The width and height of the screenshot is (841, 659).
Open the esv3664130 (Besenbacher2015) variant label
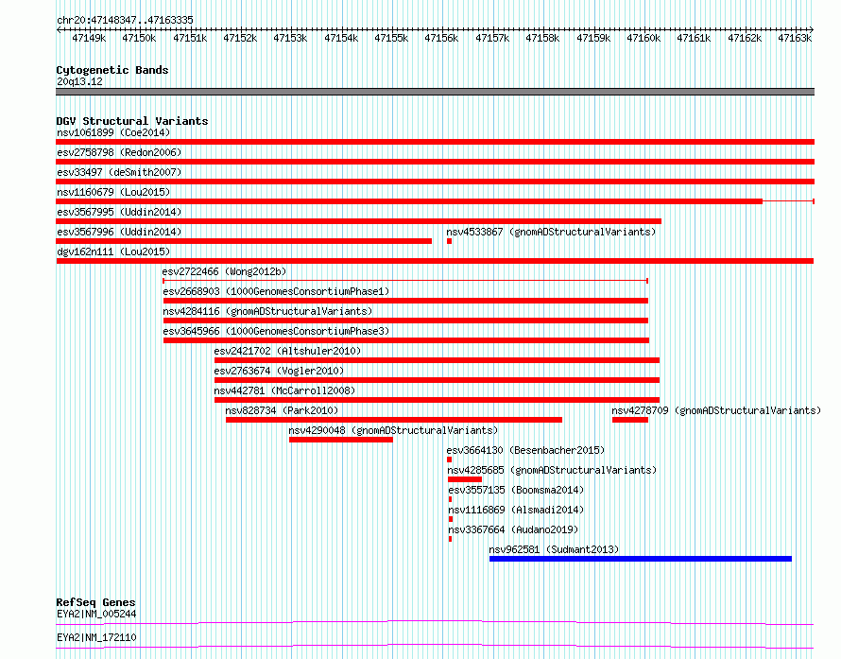[x=525, y=450]
